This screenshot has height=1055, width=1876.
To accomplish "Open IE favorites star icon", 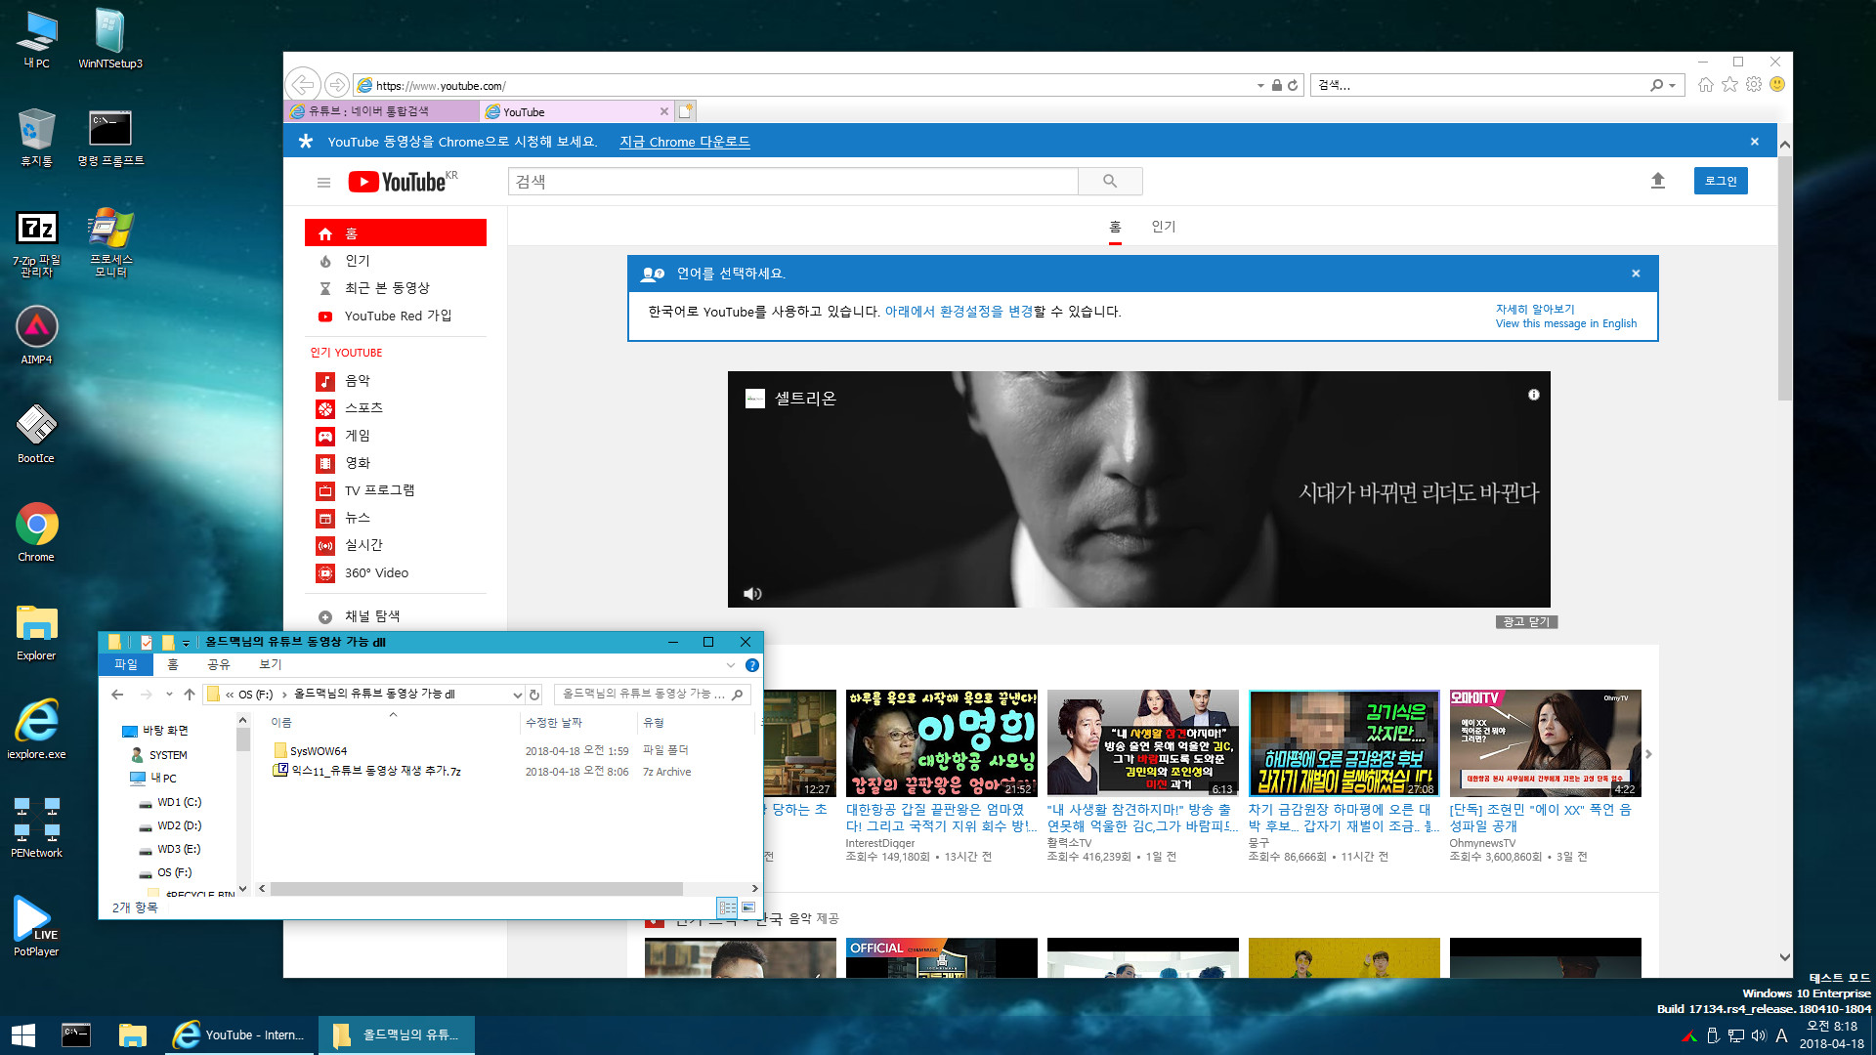I will (1729, 85).
